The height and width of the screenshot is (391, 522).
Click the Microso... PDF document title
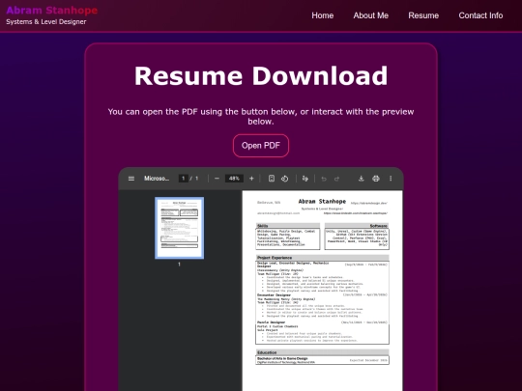click(157, 179)
